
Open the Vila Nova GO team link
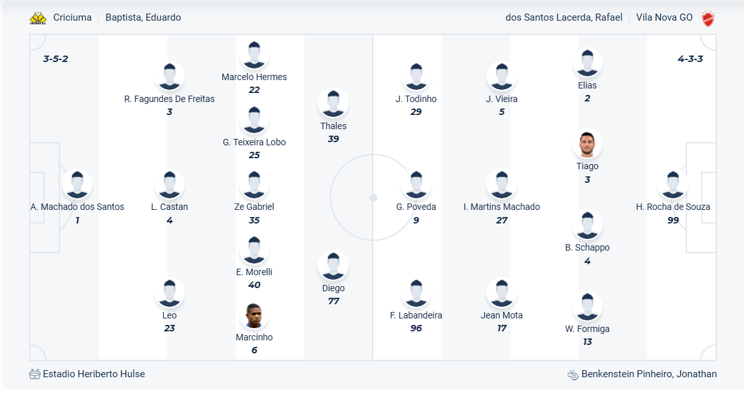pos(664,17)
